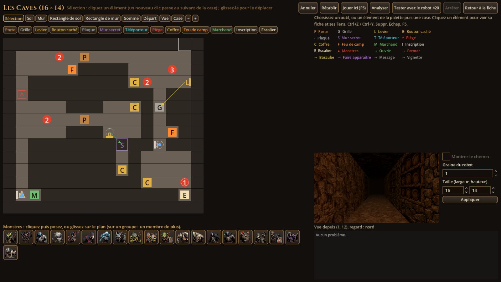Select the monster group marked 1

184,182
